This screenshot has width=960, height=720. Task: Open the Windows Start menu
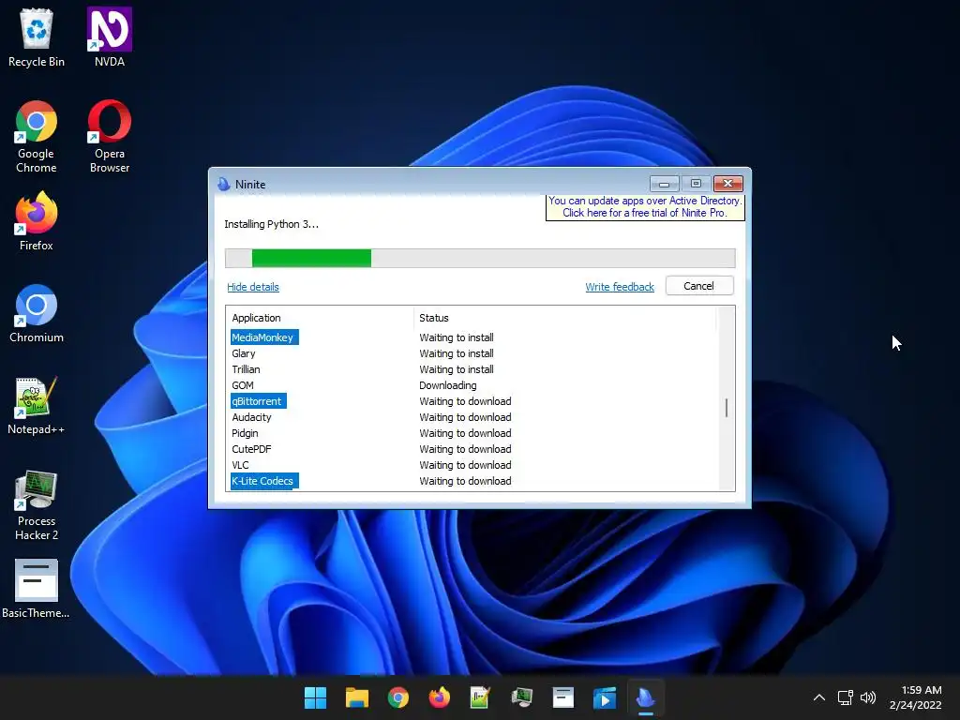315,697
